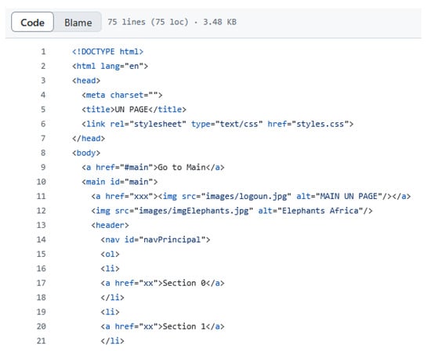
Task: Click the '<ol>' tag line
Action: 110,254
